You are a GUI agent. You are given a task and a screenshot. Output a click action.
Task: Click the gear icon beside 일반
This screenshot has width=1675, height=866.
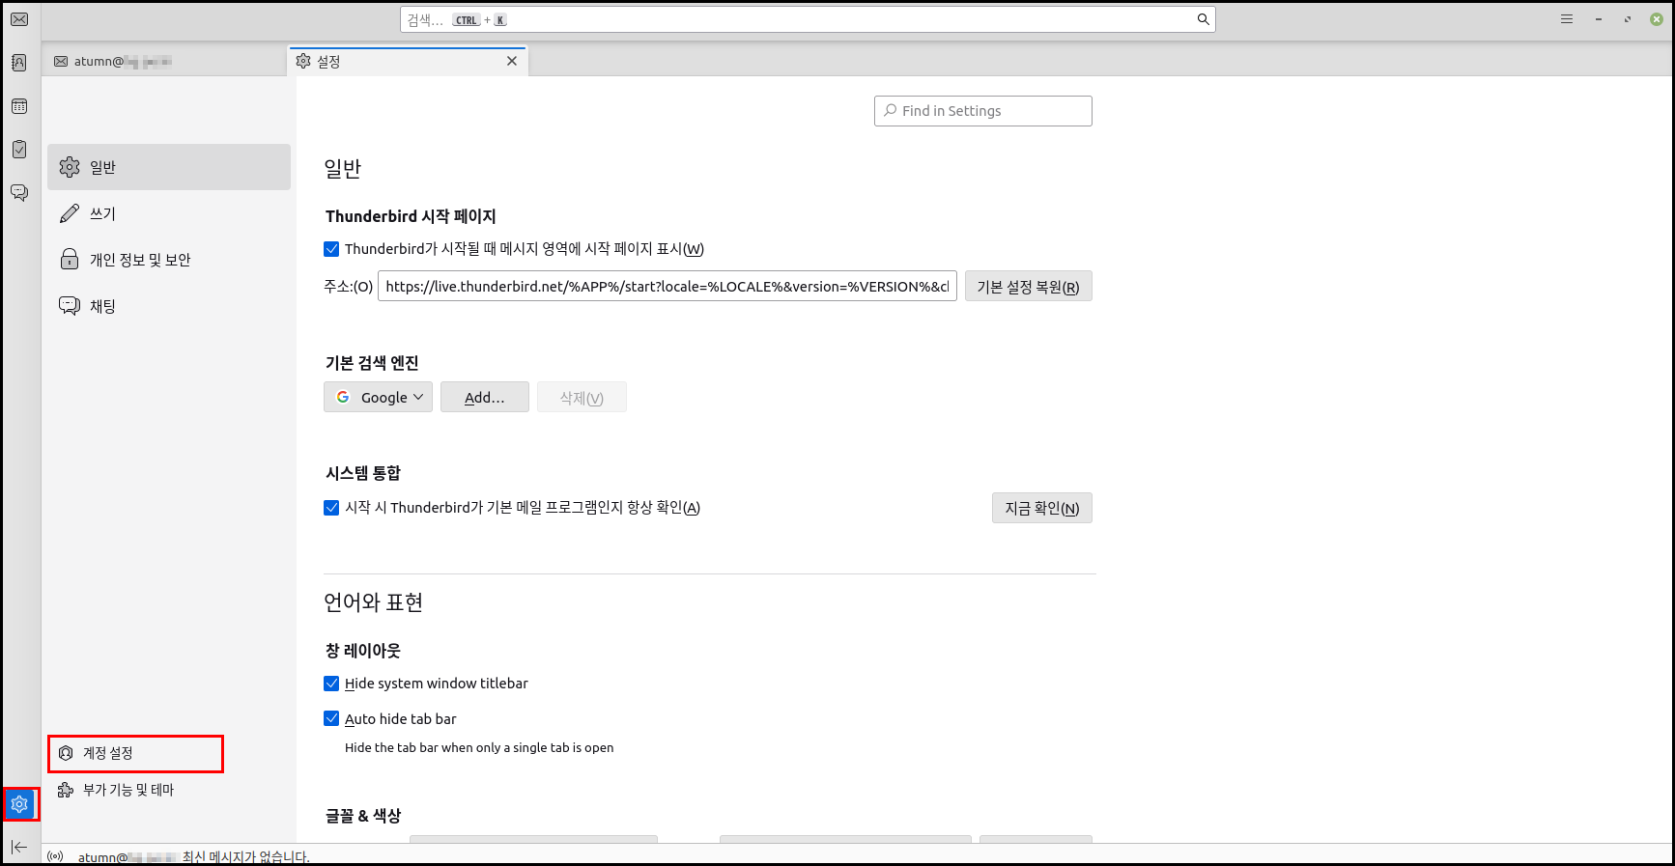pyautogui.click(x=70, y=167)
